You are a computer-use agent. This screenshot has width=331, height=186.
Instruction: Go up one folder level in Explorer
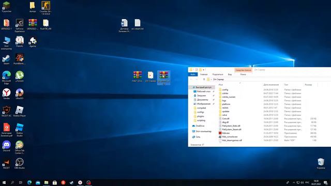204,80
